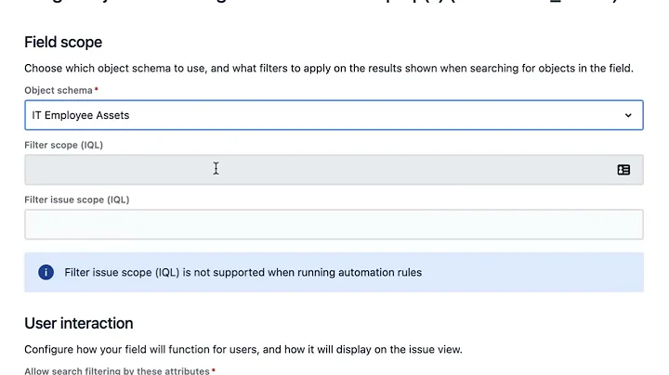Click the Object schema label
This screenshot has height=375, width=669.
59,90
